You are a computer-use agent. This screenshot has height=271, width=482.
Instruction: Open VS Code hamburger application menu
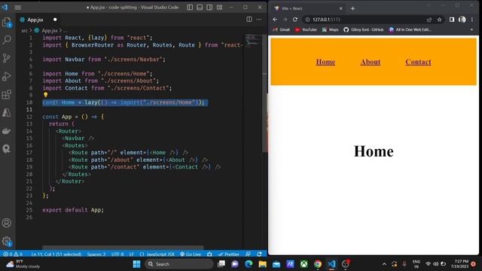tap(18, 8)
